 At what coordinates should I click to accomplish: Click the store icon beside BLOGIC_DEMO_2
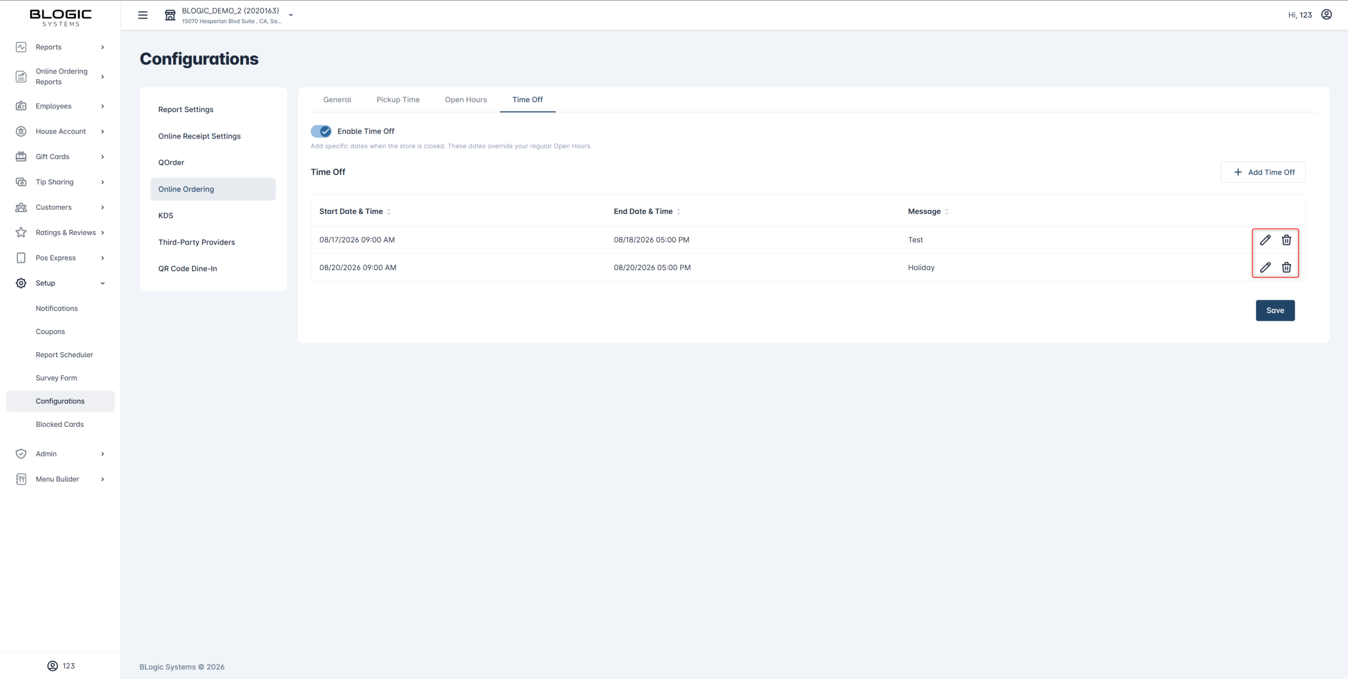170,15
